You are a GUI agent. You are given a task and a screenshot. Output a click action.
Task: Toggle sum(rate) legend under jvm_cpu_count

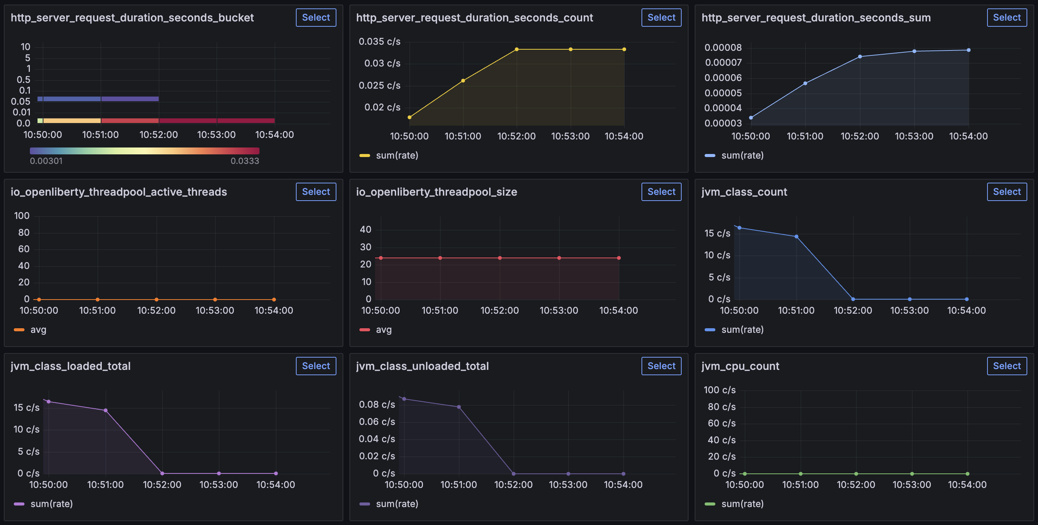[743, 504]
